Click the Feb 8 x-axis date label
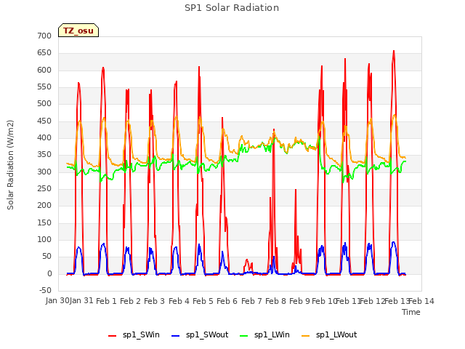The height and width of the screenshot is (349, 465). click(275, 301)
